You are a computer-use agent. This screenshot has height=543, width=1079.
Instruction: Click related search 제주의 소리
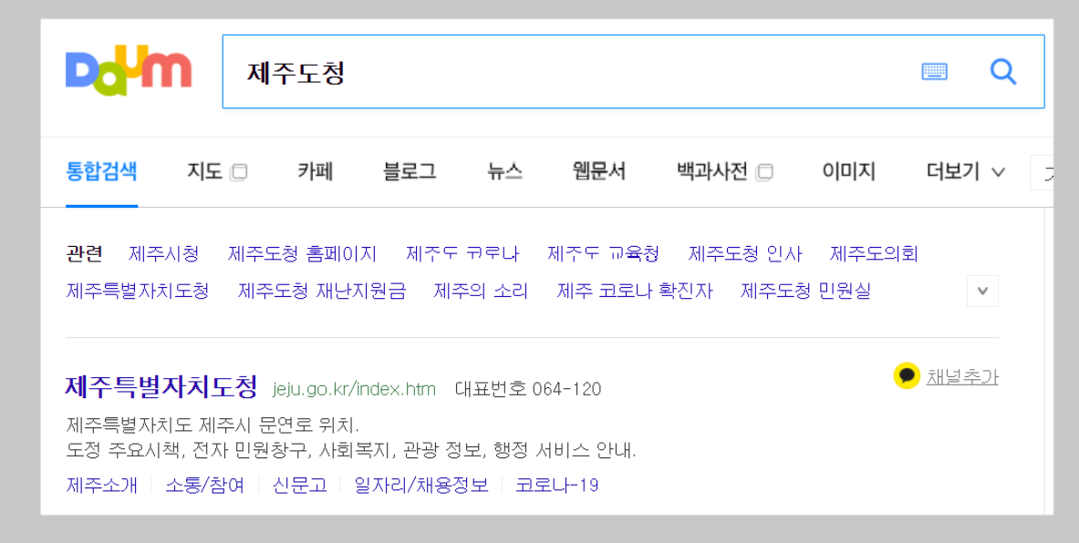481,291
